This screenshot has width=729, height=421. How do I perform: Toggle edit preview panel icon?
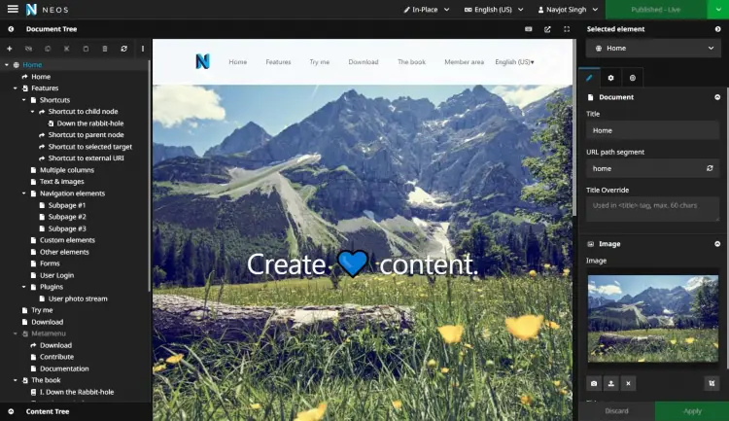(528, 29)
